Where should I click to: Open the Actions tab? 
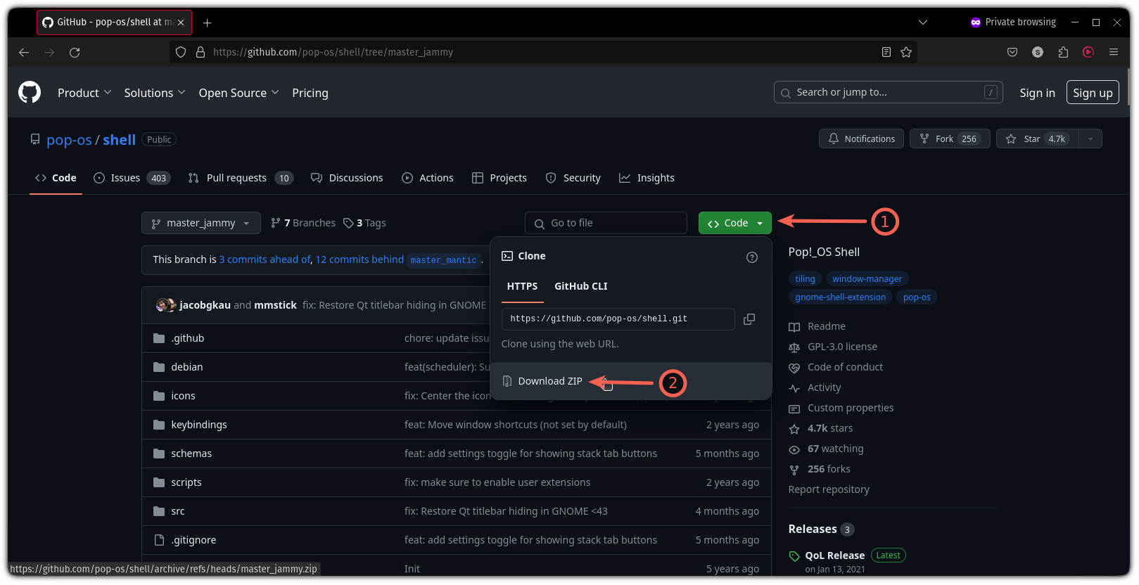[428, 178]
